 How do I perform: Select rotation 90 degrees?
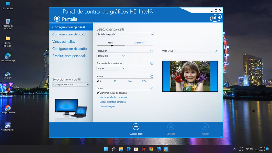[x=115, y=81]
